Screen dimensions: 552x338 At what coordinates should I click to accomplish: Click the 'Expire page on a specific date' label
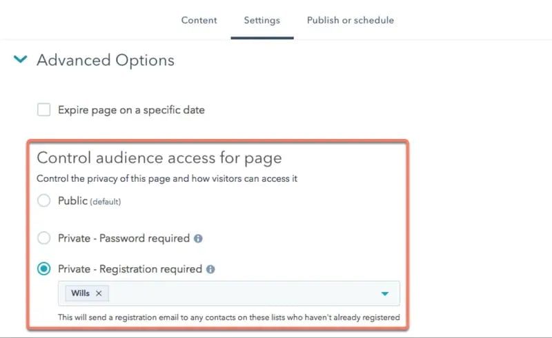point(131,109)
